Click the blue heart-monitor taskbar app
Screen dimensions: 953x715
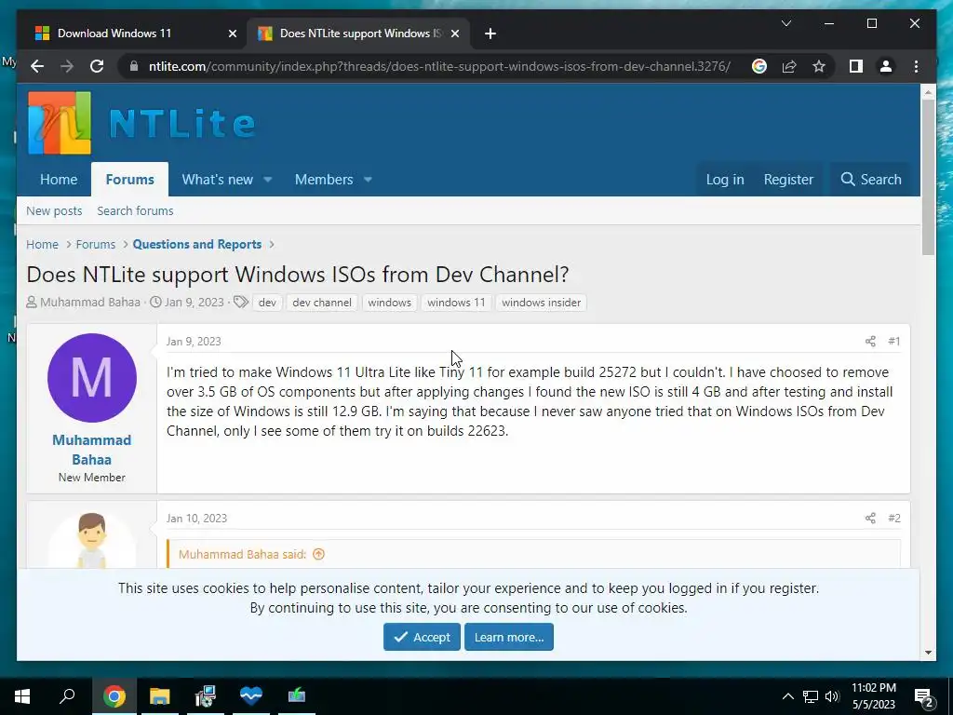coord(251,696)
